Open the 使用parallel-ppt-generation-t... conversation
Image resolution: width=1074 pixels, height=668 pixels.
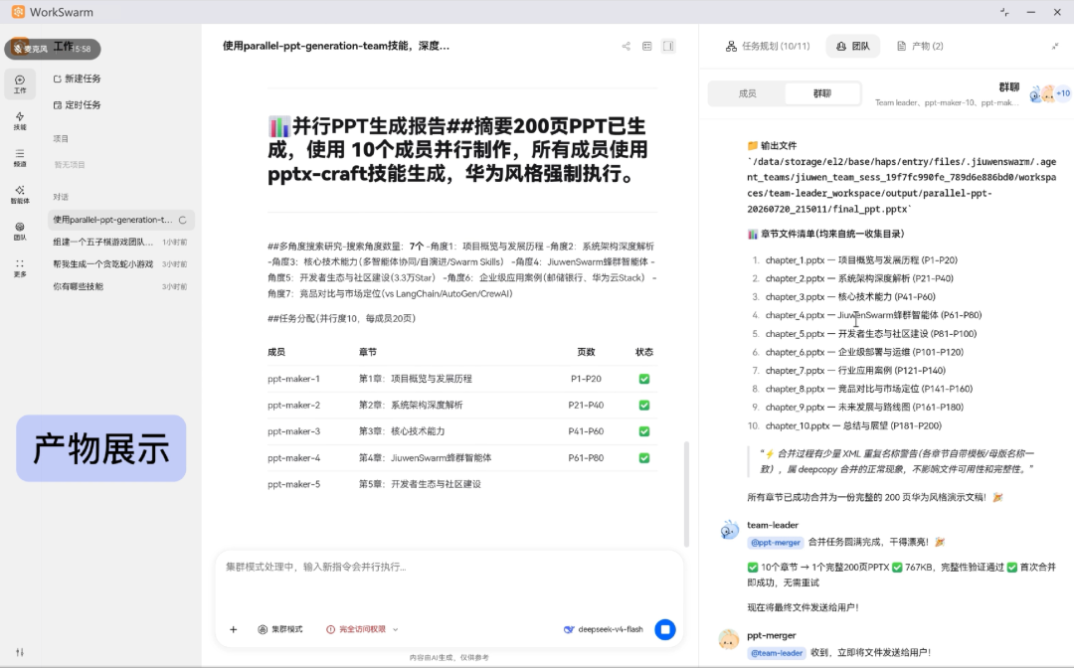[x=121, y=220]
